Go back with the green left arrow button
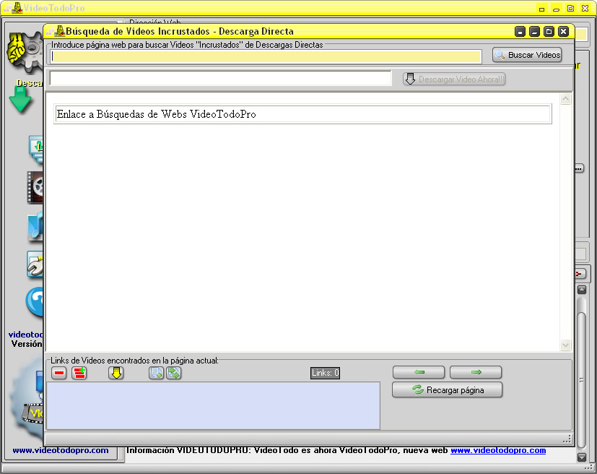This screenshot has width=597, height=474. pos(419,372)
